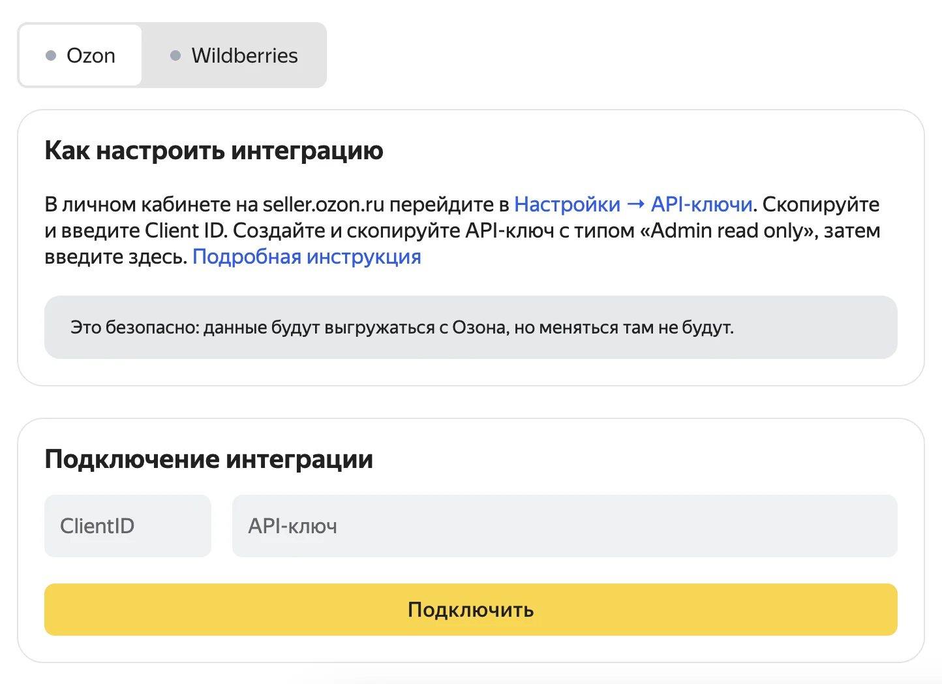
Task: Switch to the Ozon tab
Action: click(x=80, y=55)
